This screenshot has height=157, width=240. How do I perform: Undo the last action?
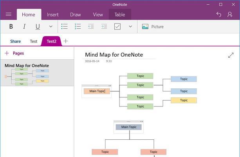pos(219,15)
